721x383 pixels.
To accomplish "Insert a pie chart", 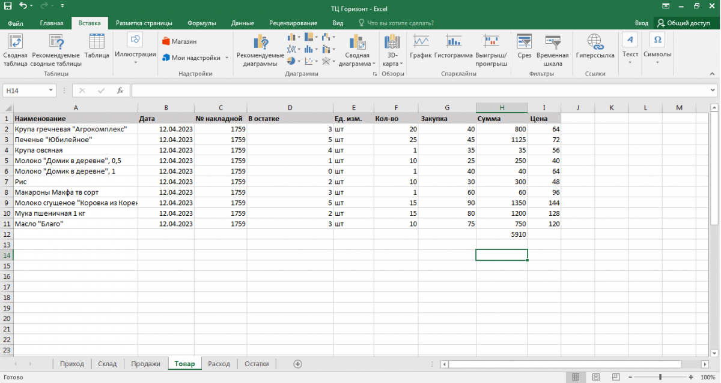I will [291, 61].
